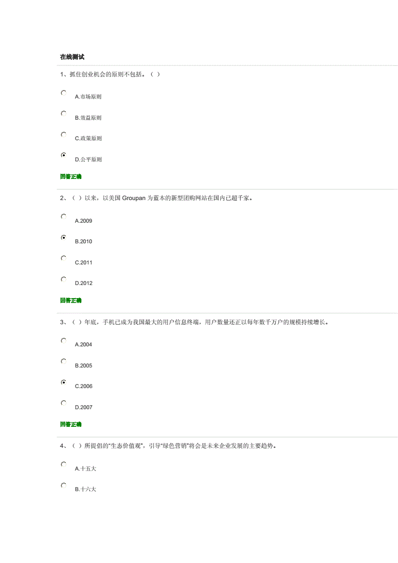
Task: Select the A.十五大 radio button
Action: point(63,464)
